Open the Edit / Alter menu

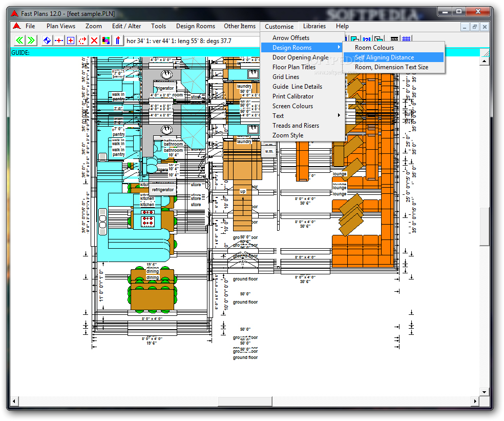(x=127, y=26)
